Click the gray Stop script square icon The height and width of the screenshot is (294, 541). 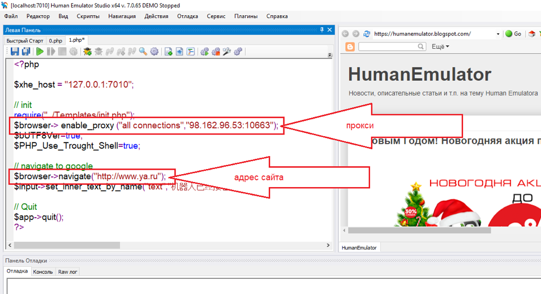(62, 51)
